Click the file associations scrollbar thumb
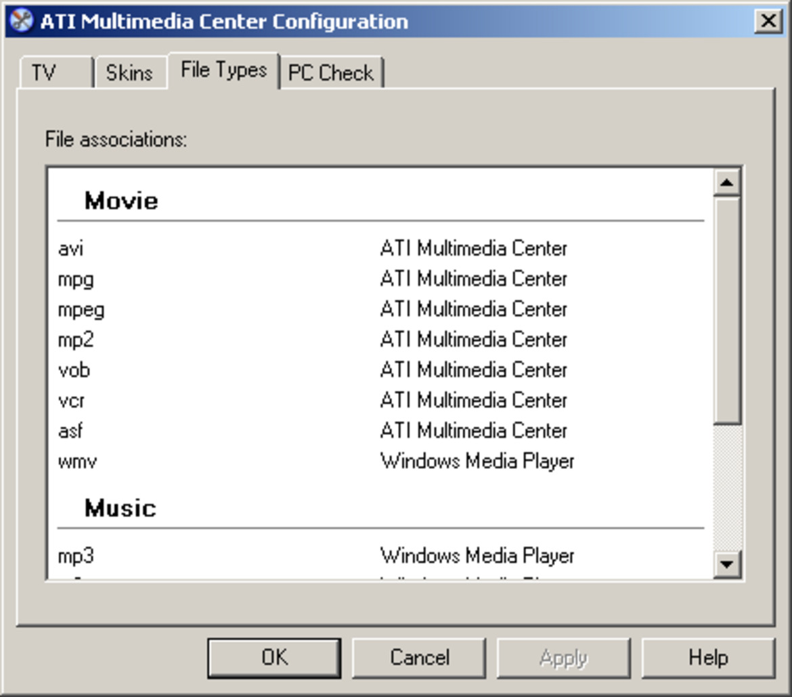This screenshot has width=792, height=697. point(727,310)
